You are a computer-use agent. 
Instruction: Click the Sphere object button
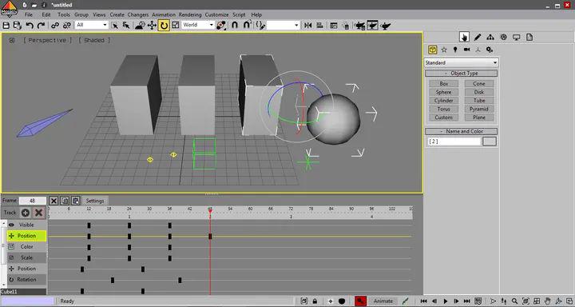444,92
